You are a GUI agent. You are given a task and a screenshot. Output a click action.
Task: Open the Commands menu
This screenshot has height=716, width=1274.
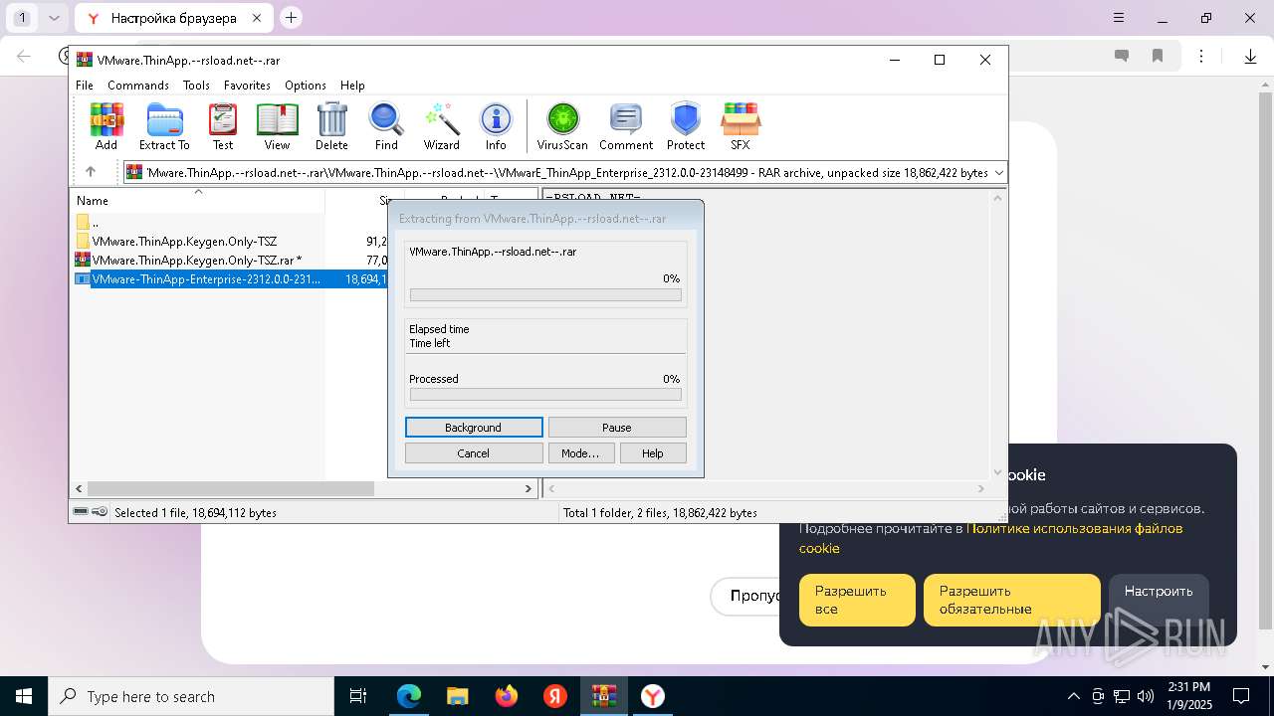pos(138,86)
